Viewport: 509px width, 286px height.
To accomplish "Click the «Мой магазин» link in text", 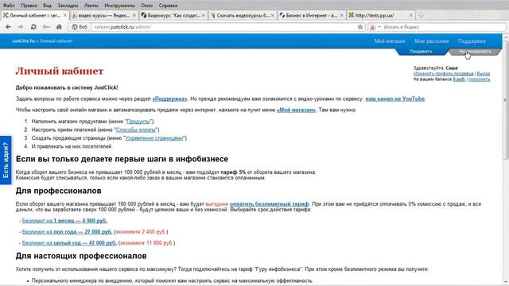I will tap(296, 110).
